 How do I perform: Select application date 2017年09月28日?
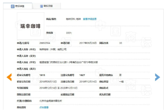[88, 43]
